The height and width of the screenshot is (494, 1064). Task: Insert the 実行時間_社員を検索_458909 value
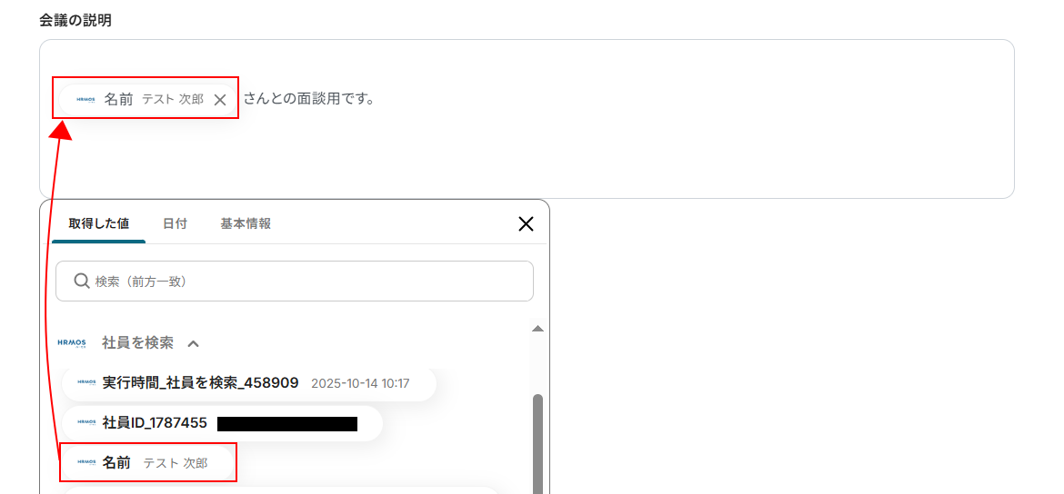249,383
